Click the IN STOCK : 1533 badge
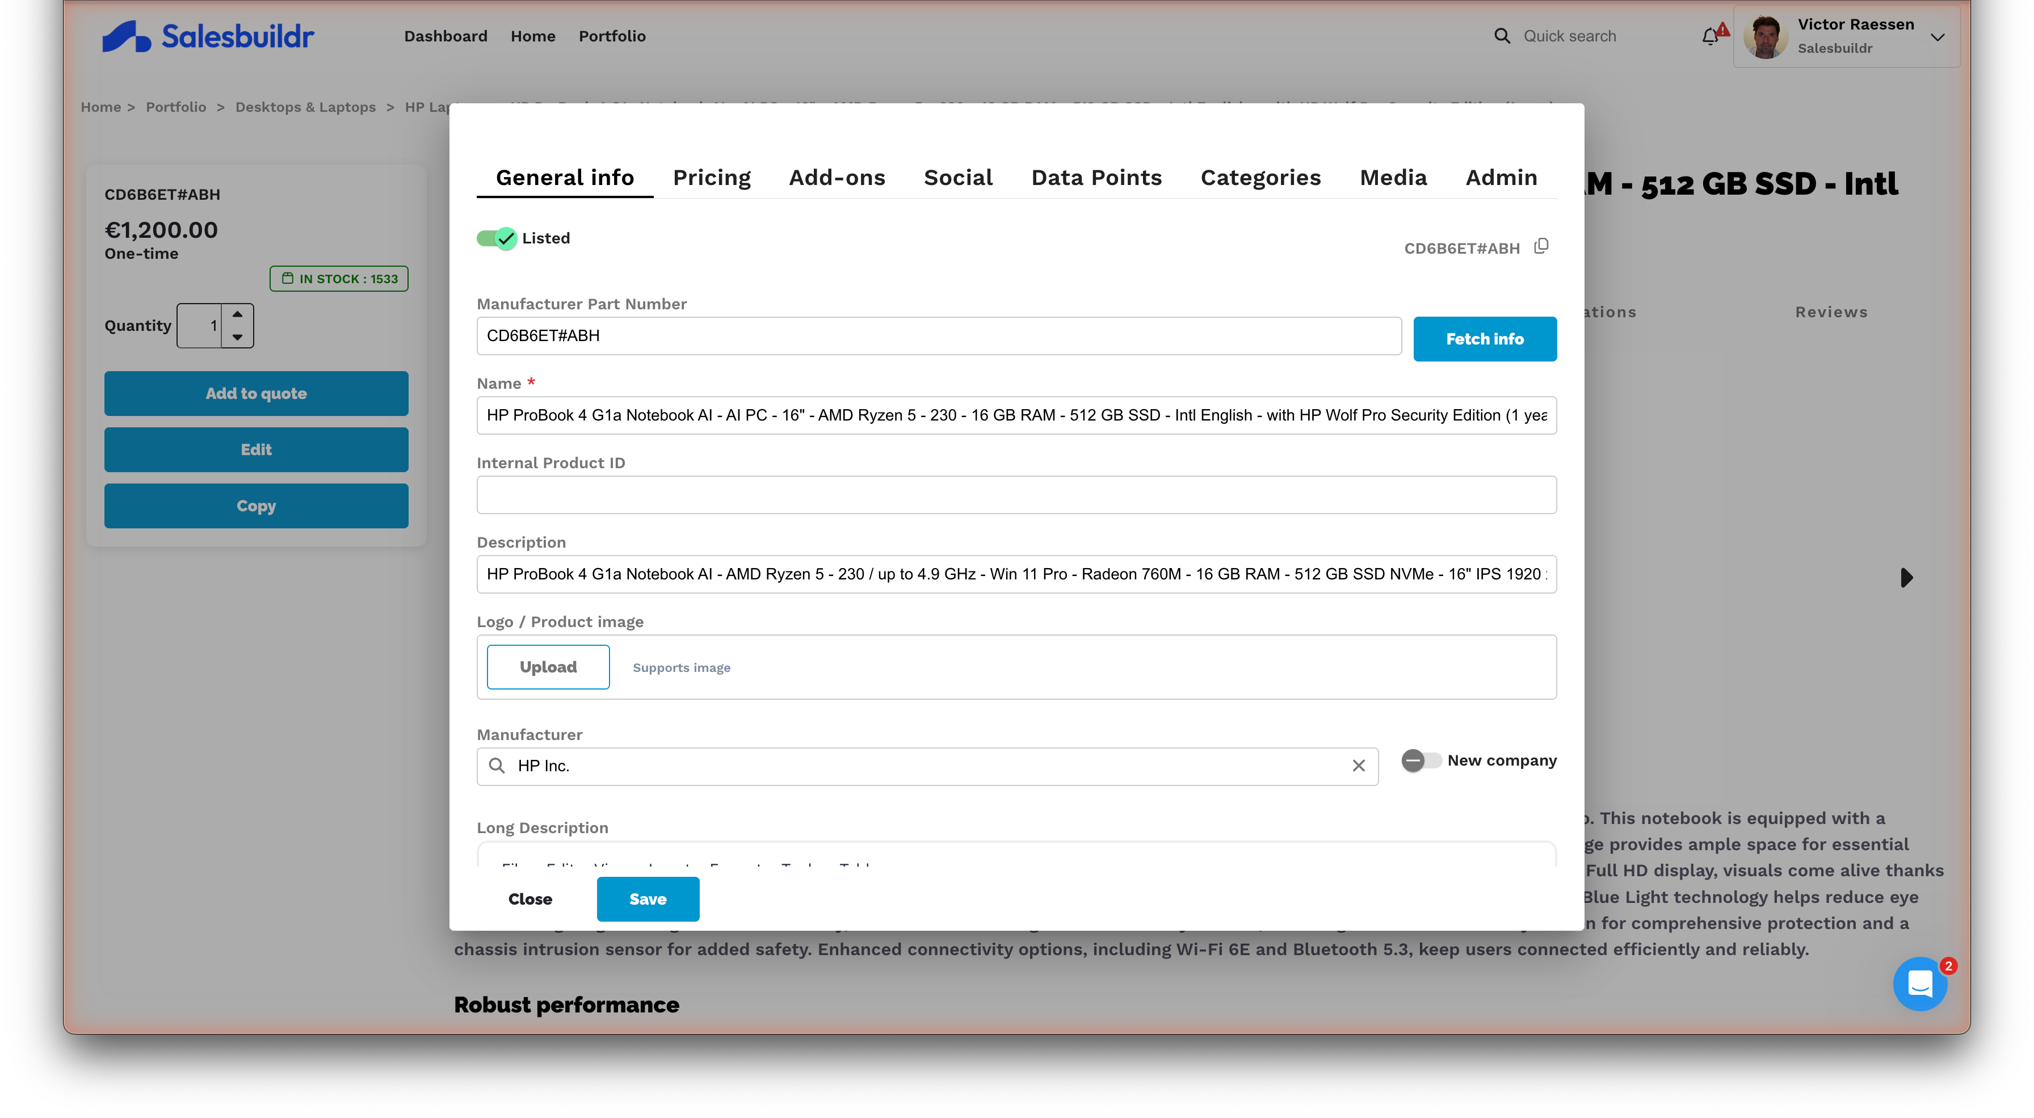The image size is (2034, 1118). (339, 279)
